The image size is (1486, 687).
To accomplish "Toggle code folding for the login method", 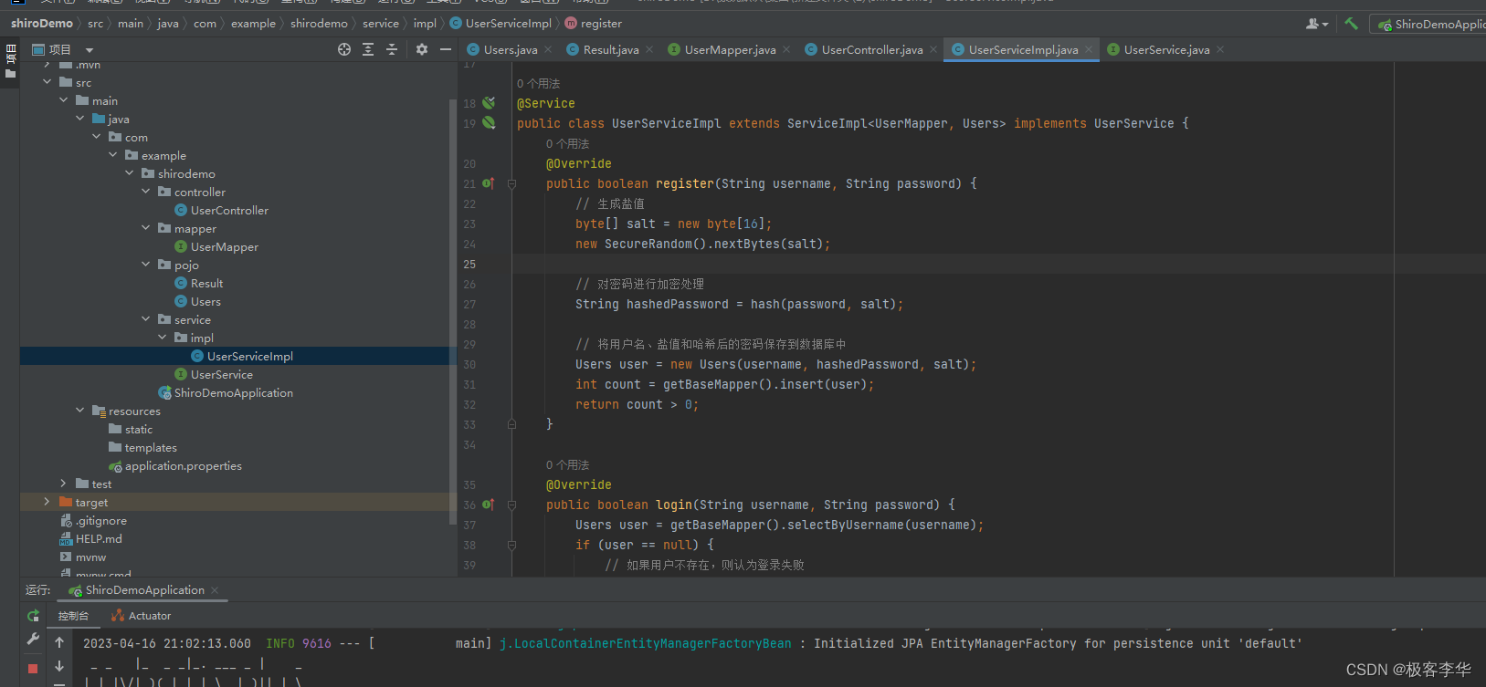I will click(511, 505).
